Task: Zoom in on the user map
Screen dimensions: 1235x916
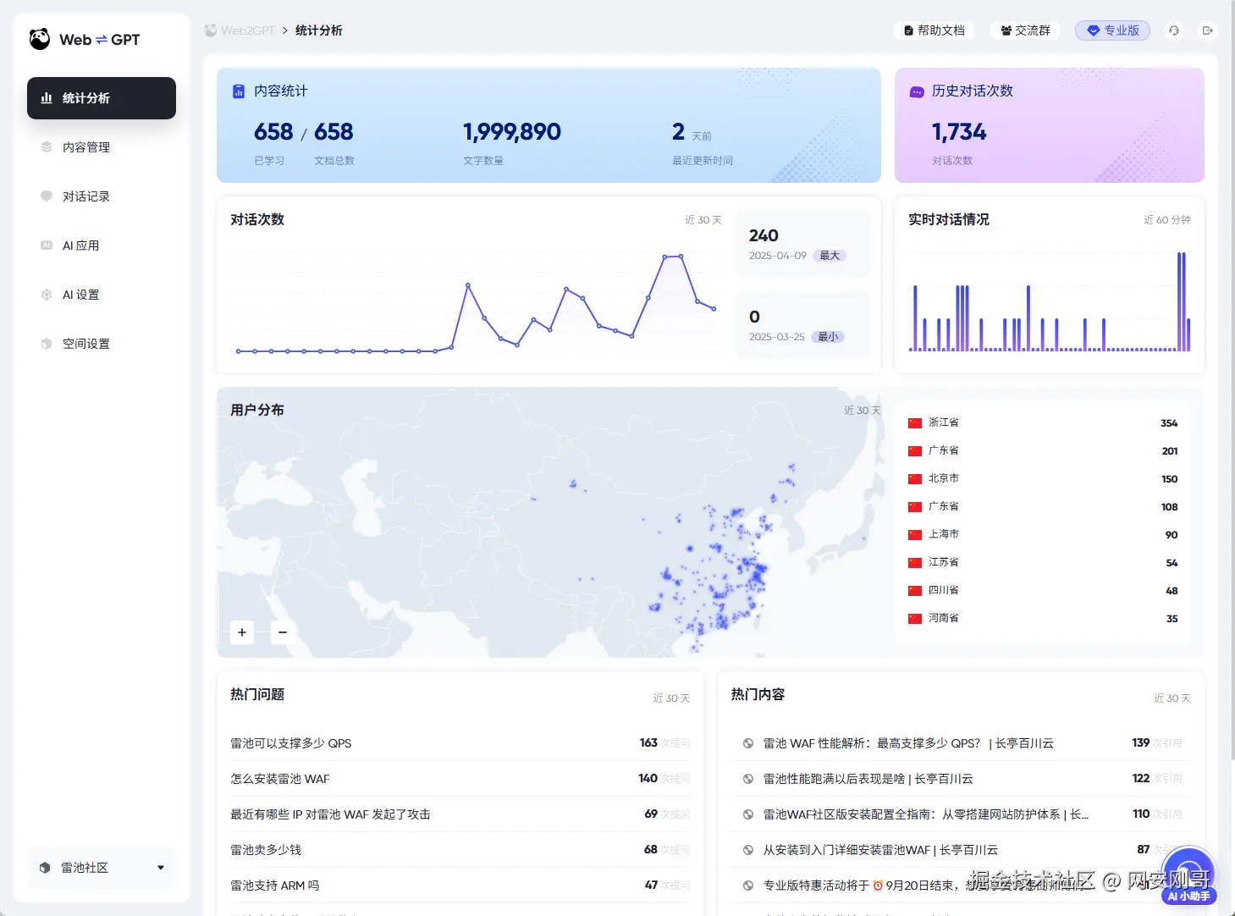Action: click(242, 632)
